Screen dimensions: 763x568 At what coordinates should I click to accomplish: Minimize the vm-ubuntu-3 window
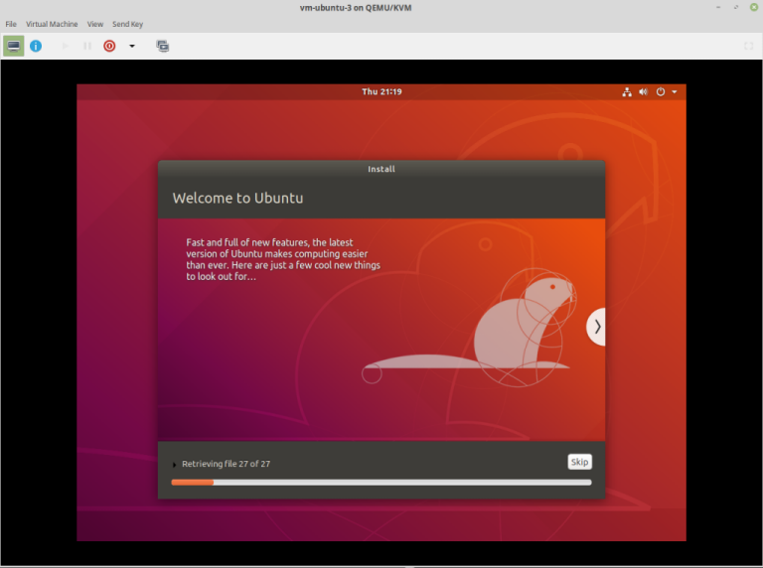(718, 7)
